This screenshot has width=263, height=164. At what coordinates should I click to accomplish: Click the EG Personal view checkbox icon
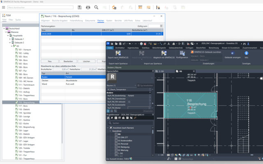point(116,144)
